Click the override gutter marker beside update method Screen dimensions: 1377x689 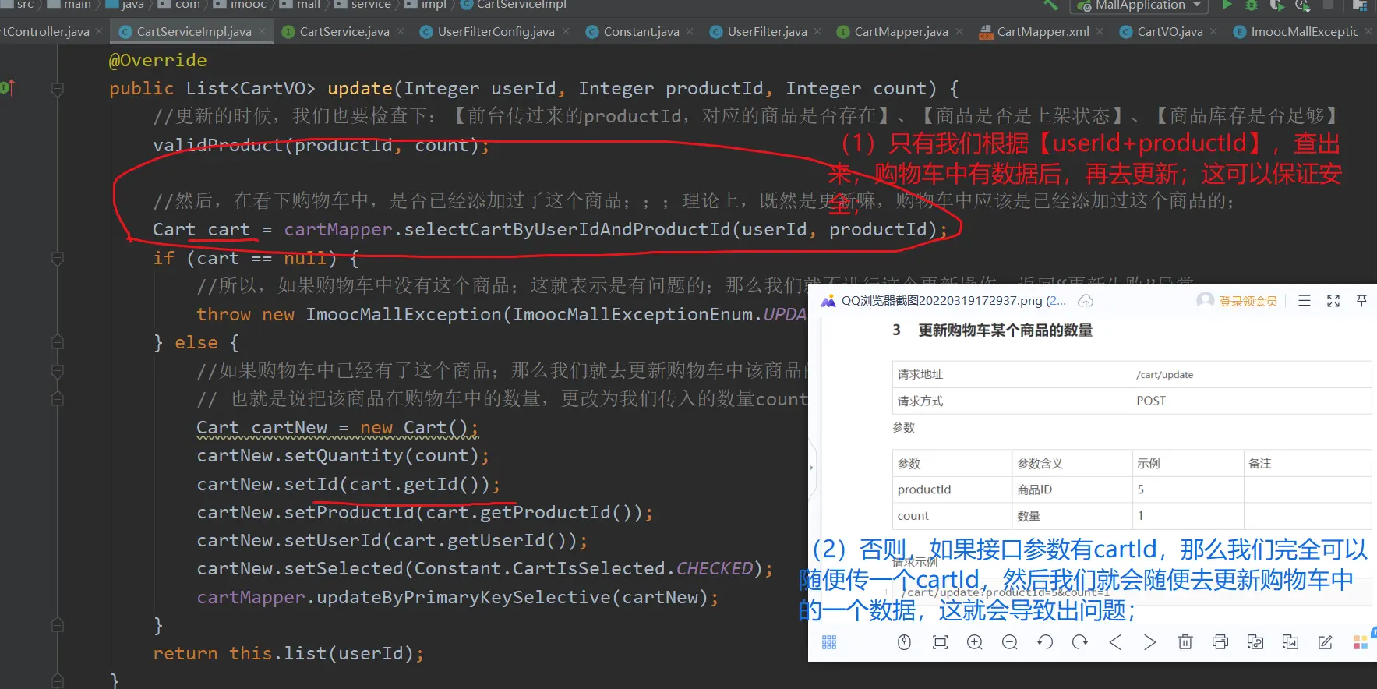click(x=8, y=88)
